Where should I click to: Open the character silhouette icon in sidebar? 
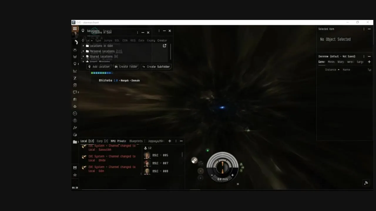pos(75,120)
